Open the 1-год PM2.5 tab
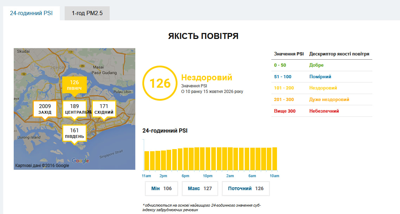Viewport: 400px width, 214px height. tap(87, 13)
